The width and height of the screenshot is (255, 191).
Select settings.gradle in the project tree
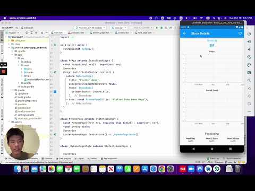coord(24,115)
